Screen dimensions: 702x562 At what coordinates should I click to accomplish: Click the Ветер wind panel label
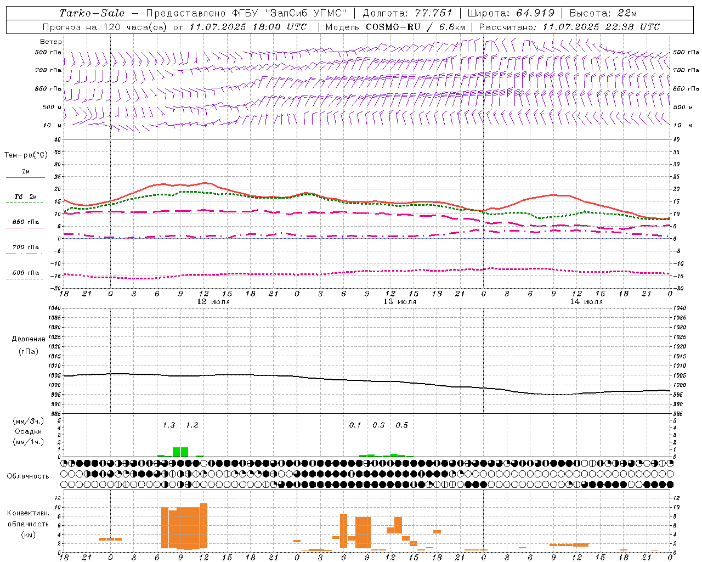51,42
